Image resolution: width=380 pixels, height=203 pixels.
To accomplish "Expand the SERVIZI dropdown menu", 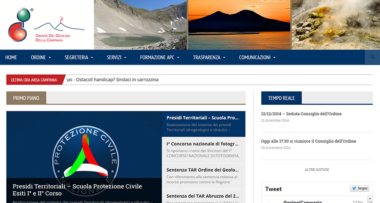I will (117, 57).
